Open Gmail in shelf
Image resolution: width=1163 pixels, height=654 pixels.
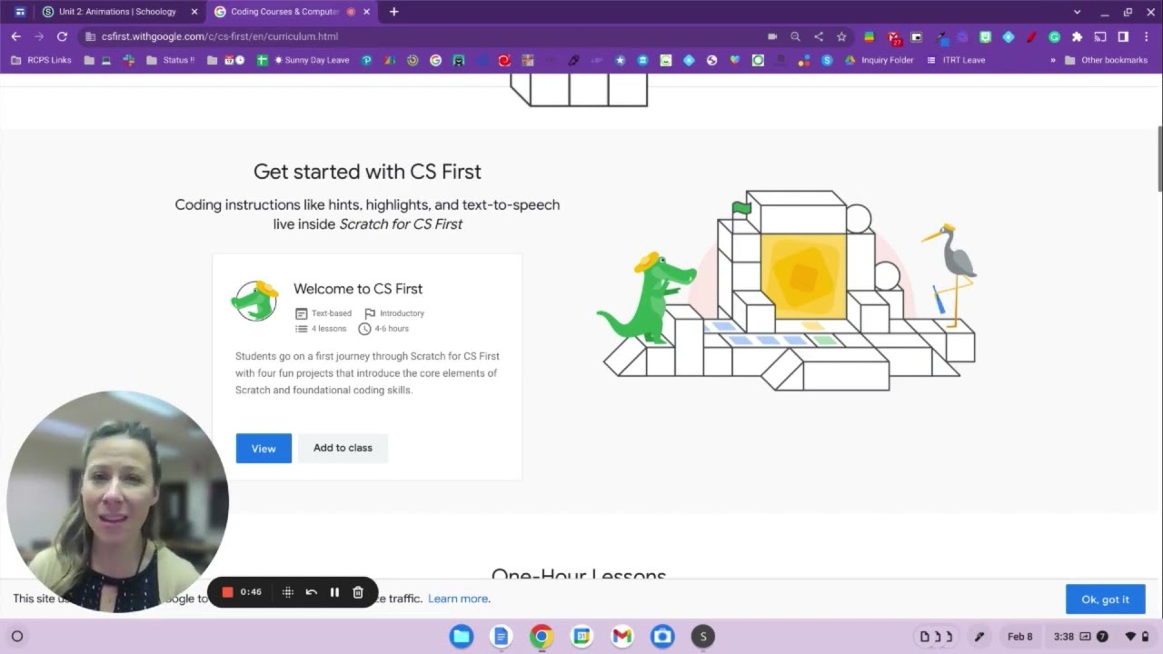(x=622, y=636)
